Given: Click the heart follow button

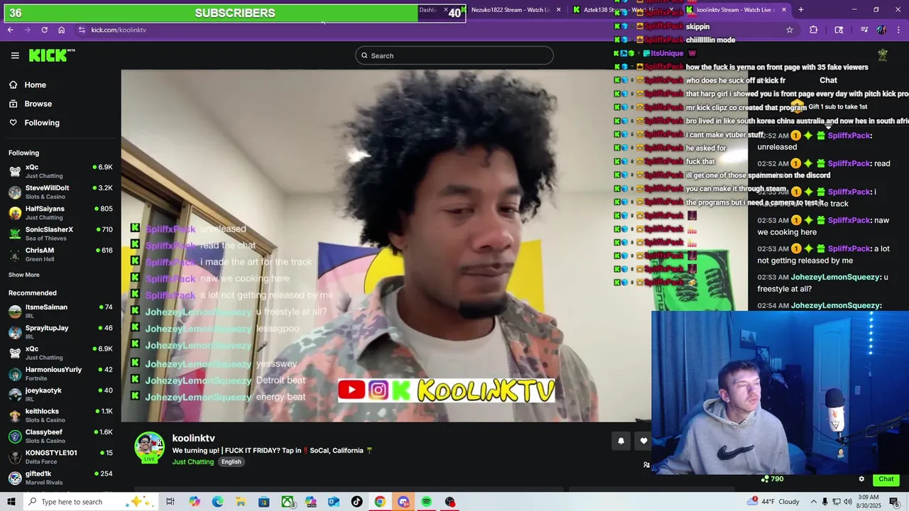Looking at the screenshot, I should (x=643, y=441).
